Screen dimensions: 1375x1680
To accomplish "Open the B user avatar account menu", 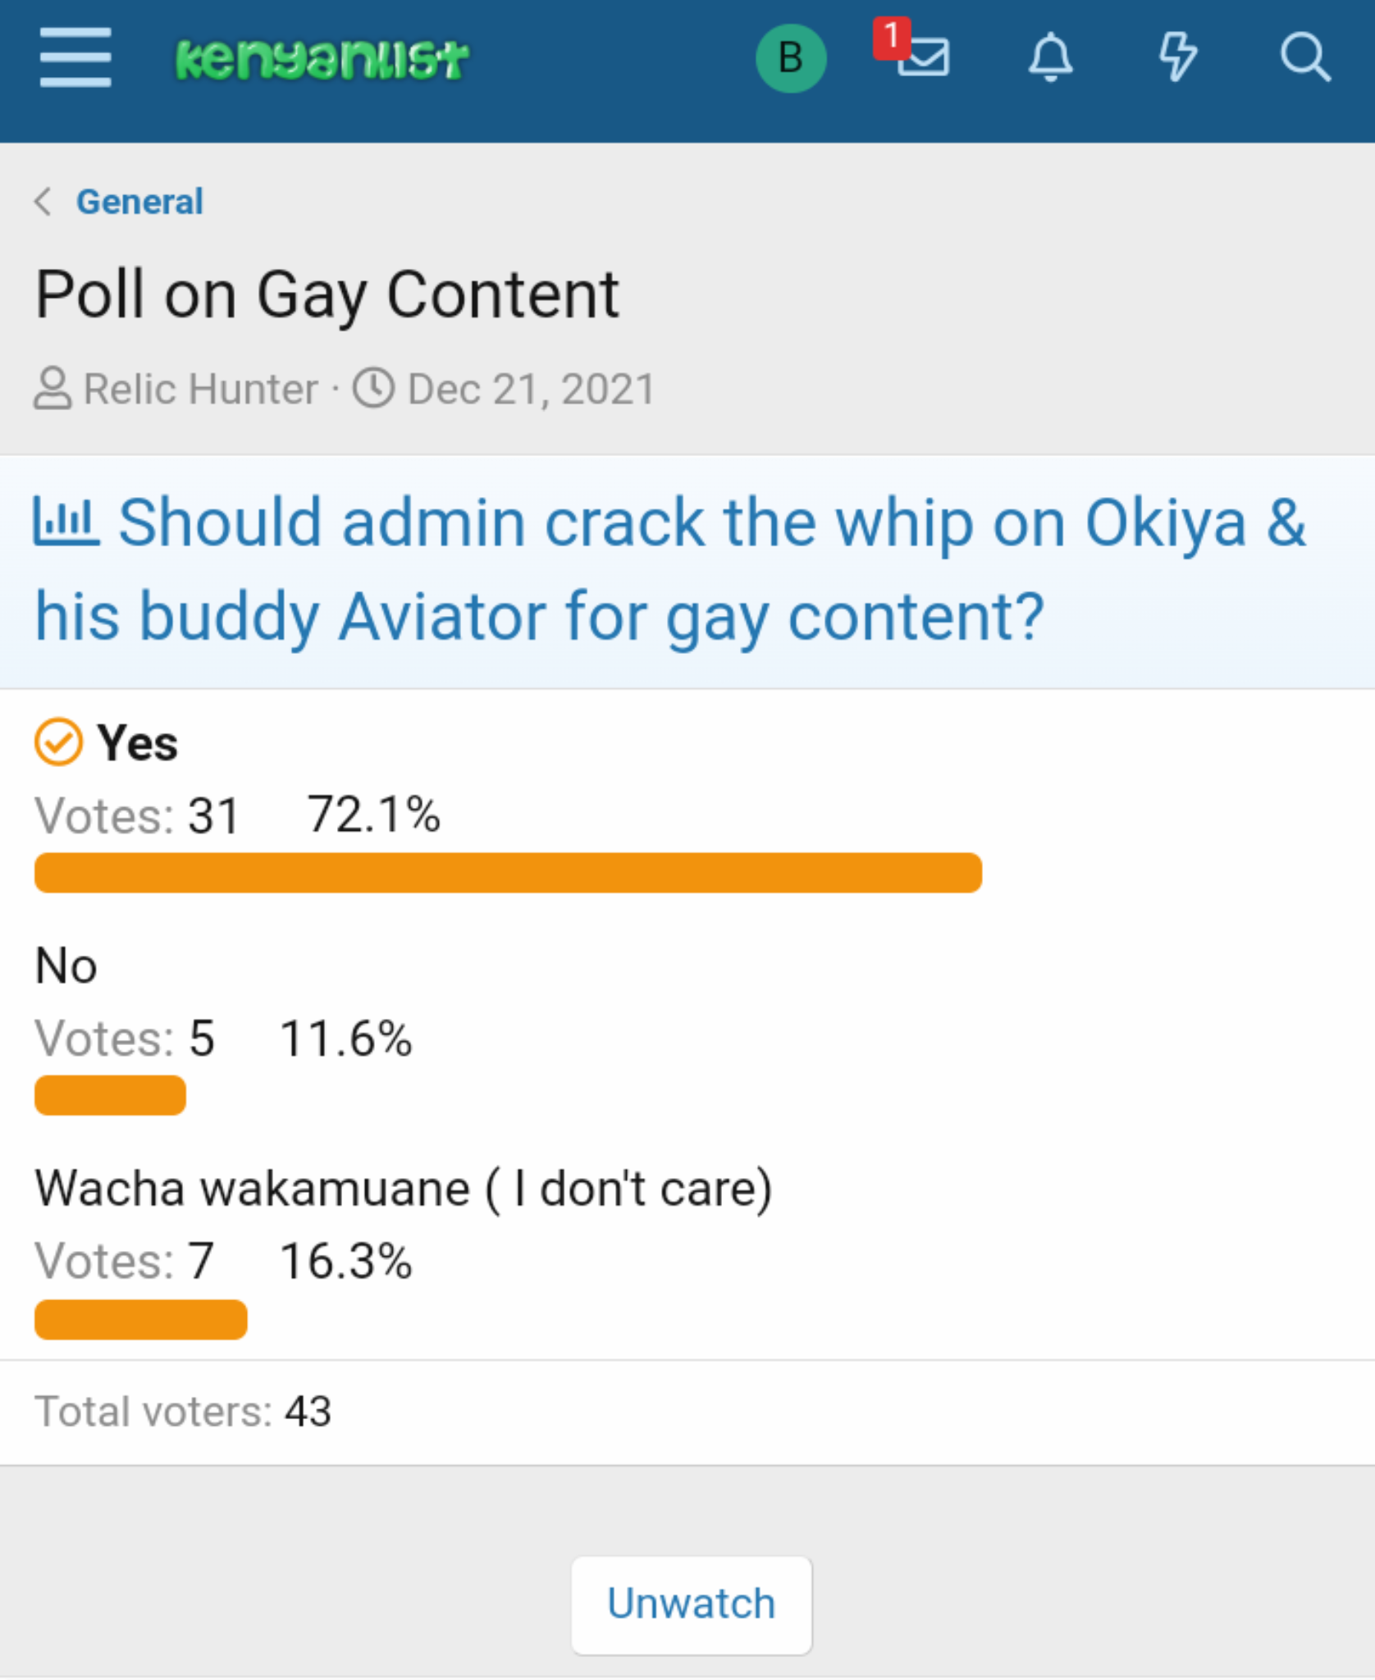I will [791, 58].
